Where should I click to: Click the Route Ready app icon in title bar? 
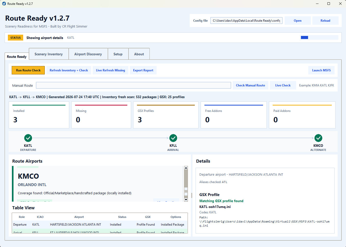pos(4,4)
